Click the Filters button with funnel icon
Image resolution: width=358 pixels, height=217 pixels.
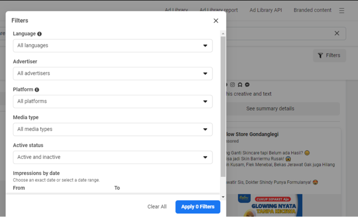(x=329, y=55)
